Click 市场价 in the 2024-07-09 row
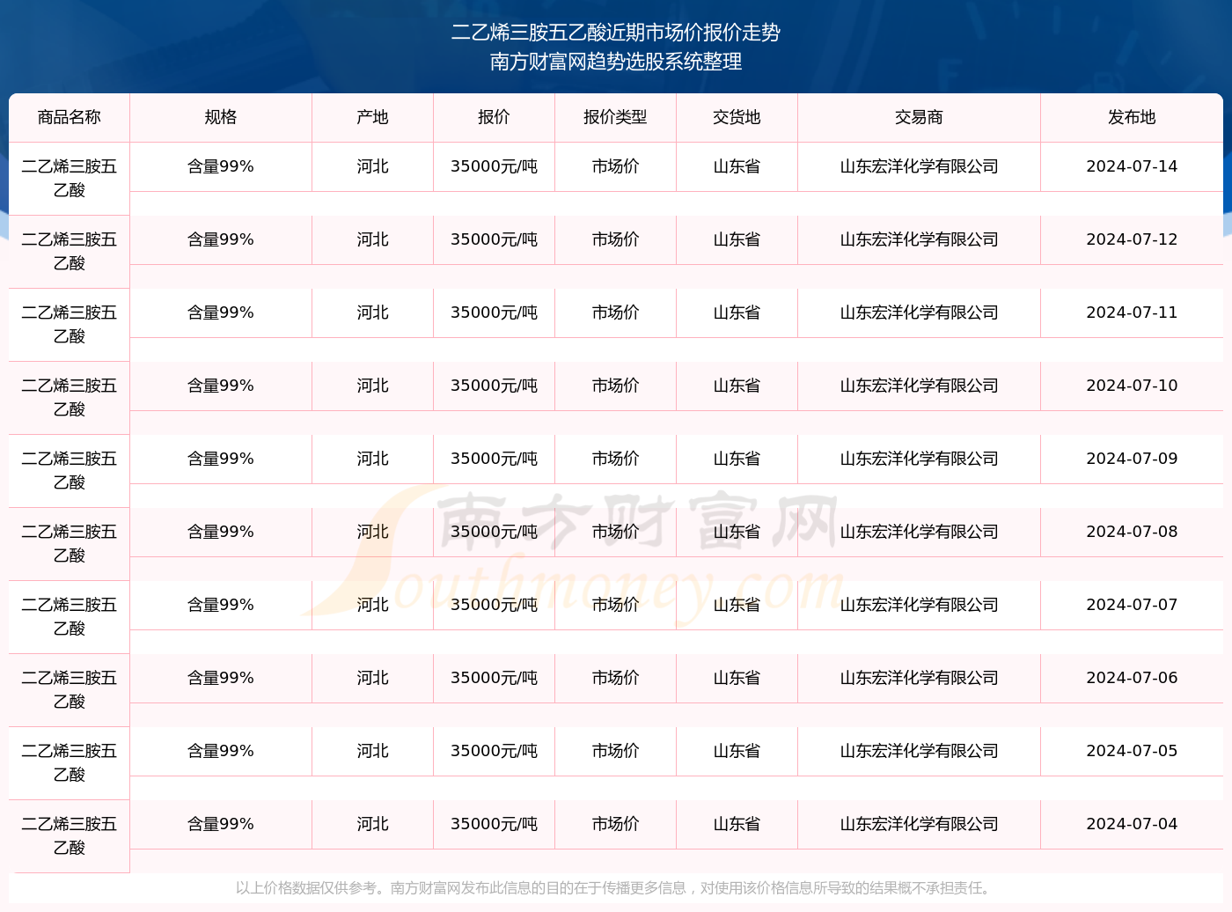The width and height of the screenshot is (1232, 912). [x=616, y=459]
